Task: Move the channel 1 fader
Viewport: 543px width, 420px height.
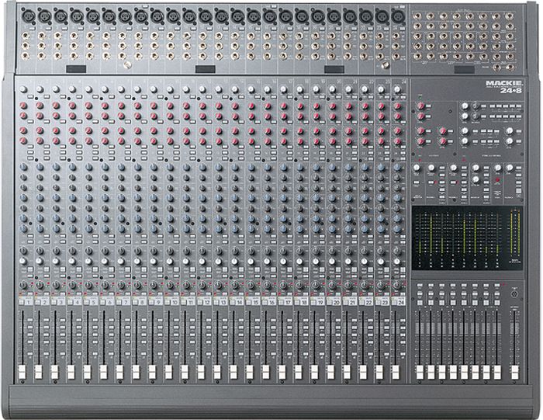Action: click(x=22, y=372)
